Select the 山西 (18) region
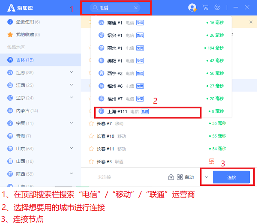 point(40,161)
